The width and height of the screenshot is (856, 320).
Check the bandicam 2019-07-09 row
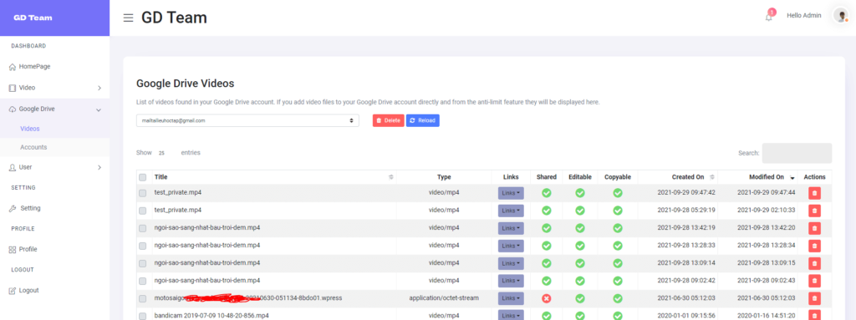coord(142,316)
